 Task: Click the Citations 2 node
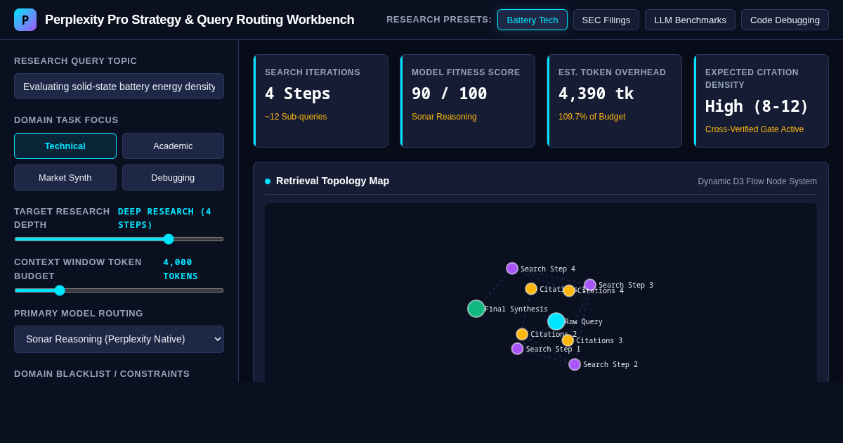tap(522, 334)
